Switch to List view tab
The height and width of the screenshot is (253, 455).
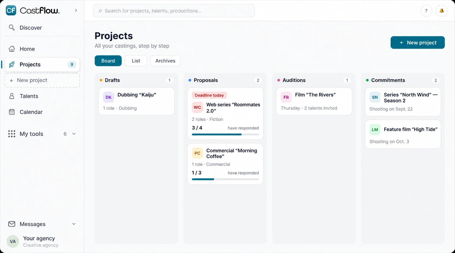click(136, 61)
